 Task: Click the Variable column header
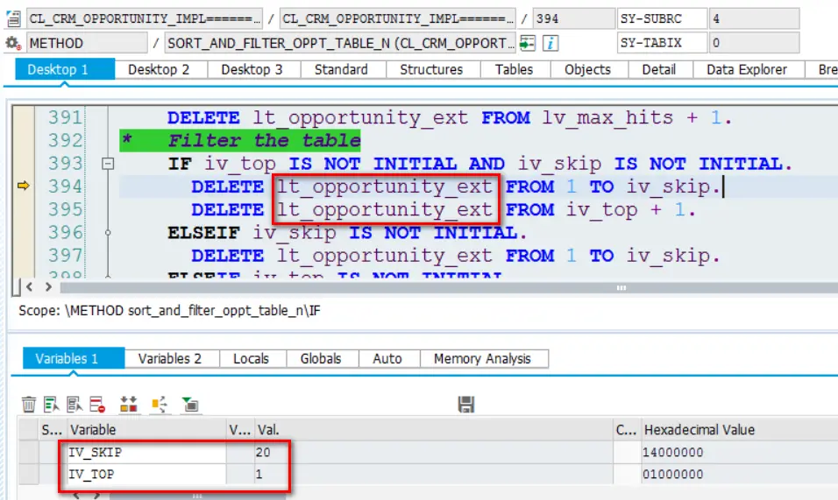pos(146,430)
